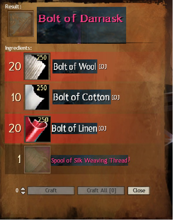Close the crafting recipe window
Viewport: 173px width, 220px height.
point(139,191)
